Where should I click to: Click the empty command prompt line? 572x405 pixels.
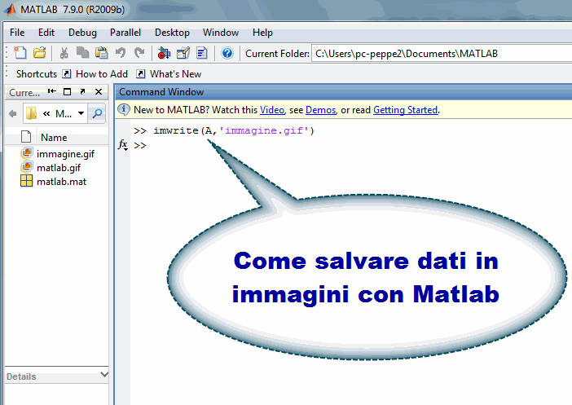pos(350,145)
